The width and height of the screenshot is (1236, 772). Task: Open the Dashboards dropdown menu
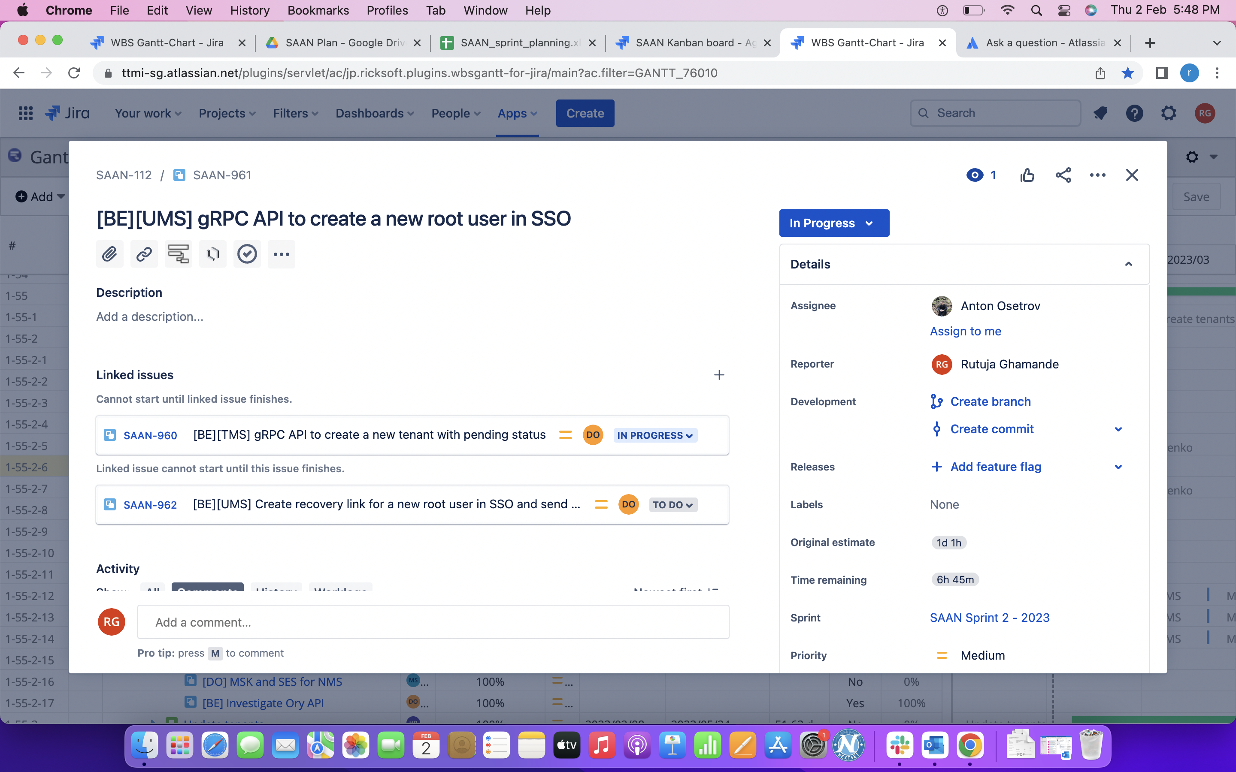click(374, 113)
